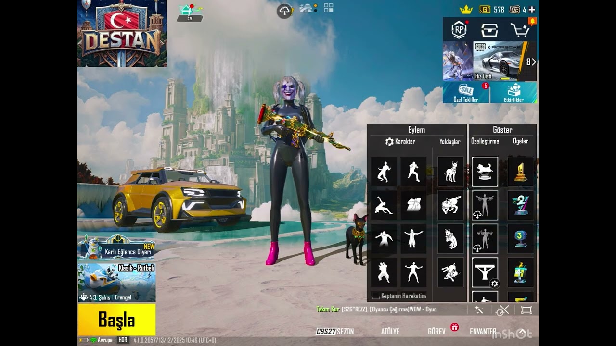Select the rolling dog companion emote
The height and width of the screenshot is (346, 616).
pyautogui.click(x=451, y=272)
